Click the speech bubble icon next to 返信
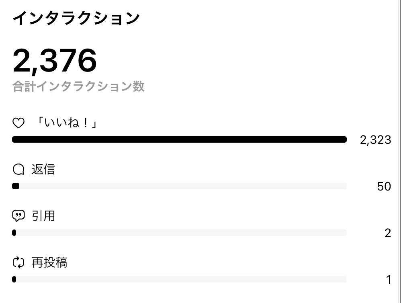The image size is (401, 303). point(18,169)
